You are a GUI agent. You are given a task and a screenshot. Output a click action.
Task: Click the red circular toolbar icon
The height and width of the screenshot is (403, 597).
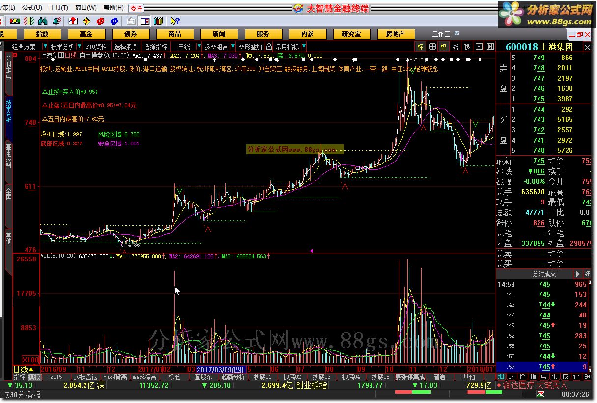click(x=101, y=21)
